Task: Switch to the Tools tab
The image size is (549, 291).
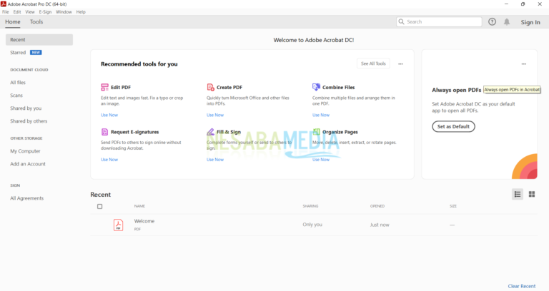Action: click(36, 22)
